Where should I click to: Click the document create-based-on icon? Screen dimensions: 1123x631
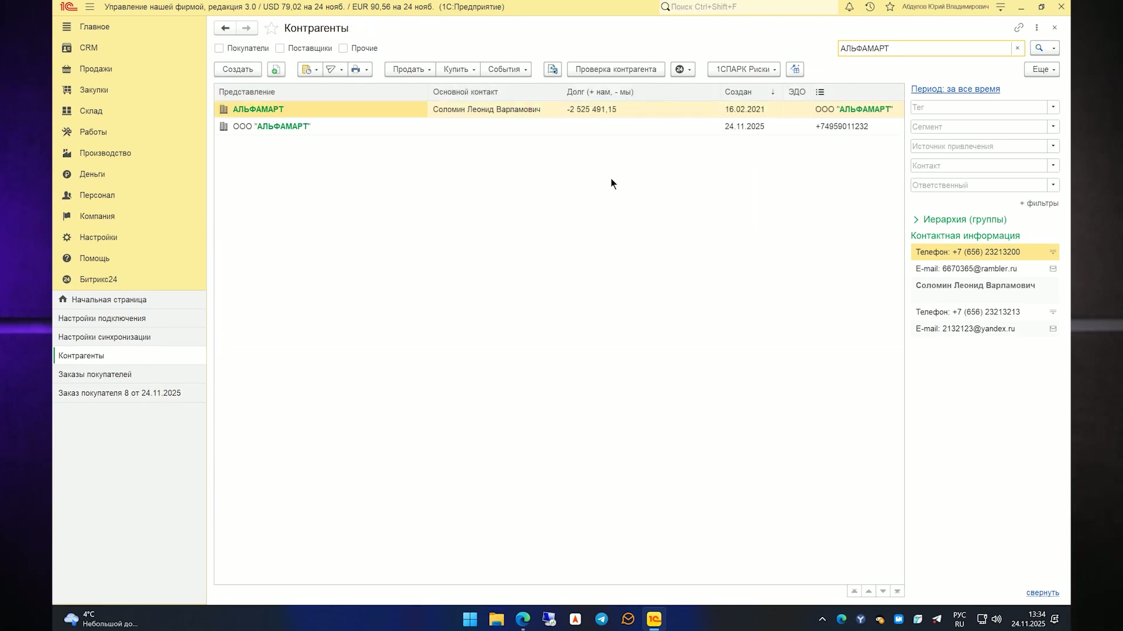point(309,70)
